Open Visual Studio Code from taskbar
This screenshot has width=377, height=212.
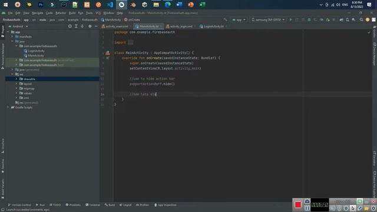[x=110, y=5]
